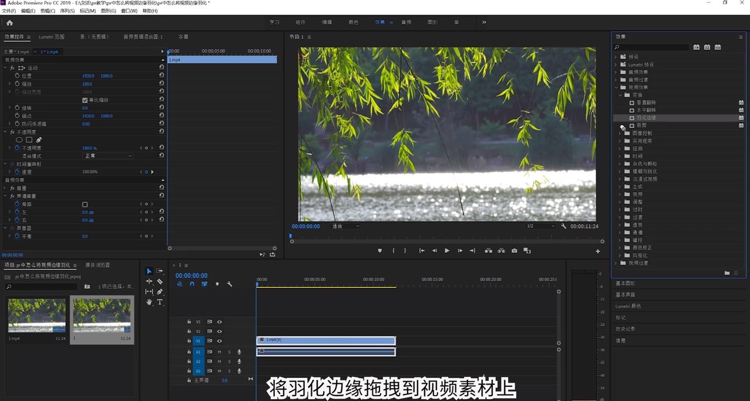The width and height of the screenshot is (750, 401).
Task: Toggle Linked Selection in the timeline
Action: [x=204, y=284]
